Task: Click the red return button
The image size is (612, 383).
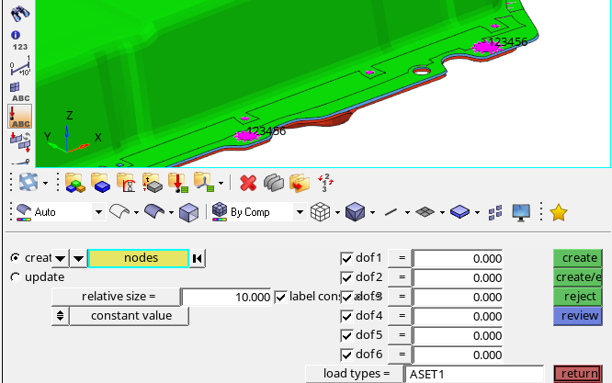Action: pos(578,374)
